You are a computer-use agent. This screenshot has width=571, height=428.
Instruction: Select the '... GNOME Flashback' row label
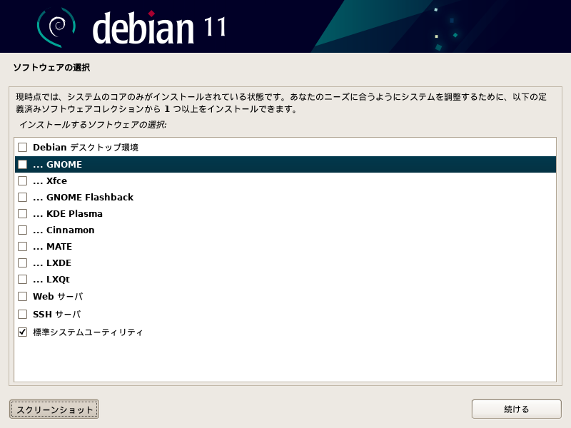[x=83, y=198]
